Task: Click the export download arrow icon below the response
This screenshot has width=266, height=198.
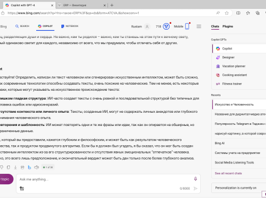Action: pyautogui.click(x=15, y=167)
